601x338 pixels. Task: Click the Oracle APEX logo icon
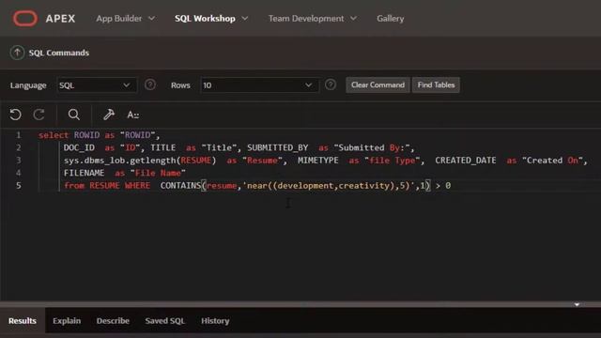(x=25, y=19)
